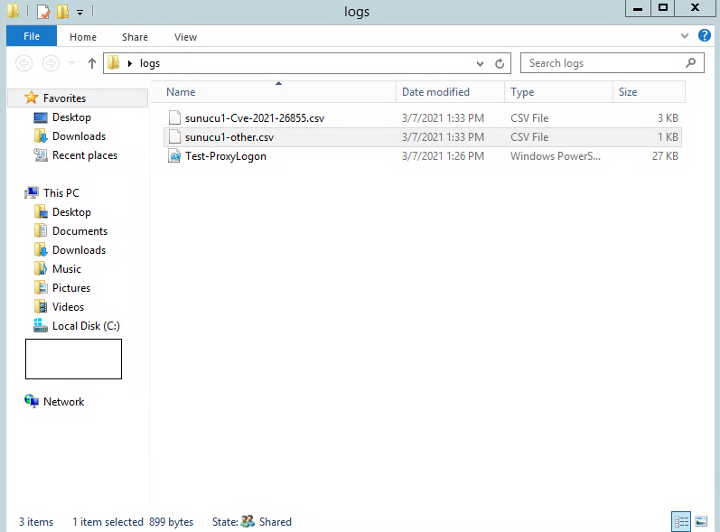720x532 pixels.
Task: Switch to the Home ribbon tab
Action: pos(83,37)
